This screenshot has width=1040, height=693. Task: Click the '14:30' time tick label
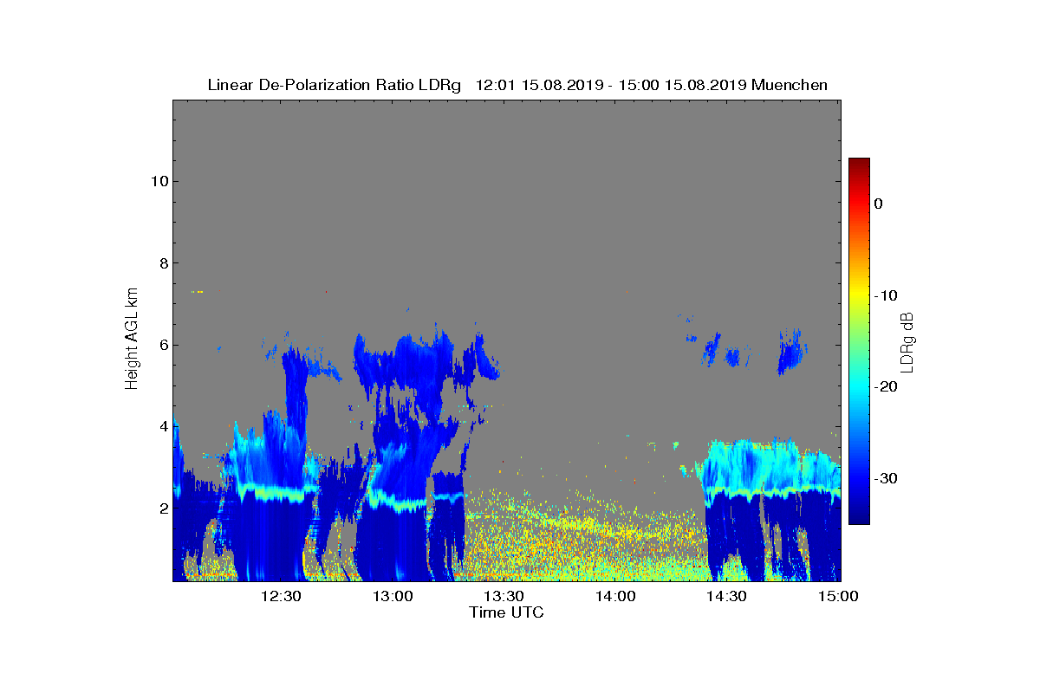[x=726, y=596]
